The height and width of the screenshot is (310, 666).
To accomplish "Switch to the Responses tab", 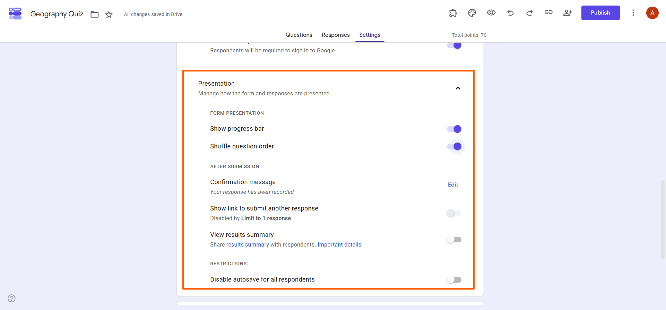I will pos(336,35).
